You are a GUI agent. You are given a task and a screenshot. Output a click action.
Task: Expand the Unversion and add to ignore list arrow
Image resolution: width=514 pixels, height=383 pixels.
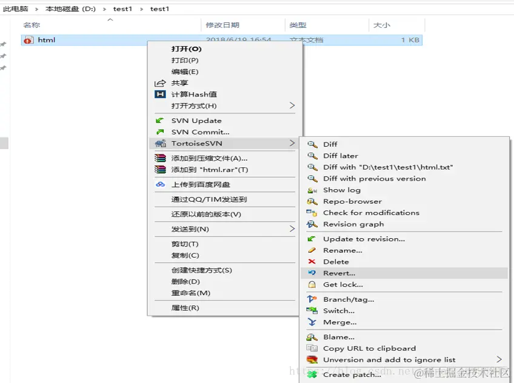[499, 359]
